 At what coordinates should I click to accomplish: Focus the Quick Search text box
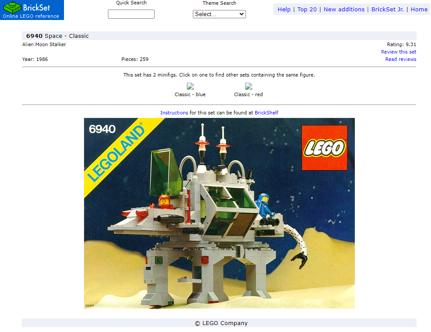click(131, 14)
